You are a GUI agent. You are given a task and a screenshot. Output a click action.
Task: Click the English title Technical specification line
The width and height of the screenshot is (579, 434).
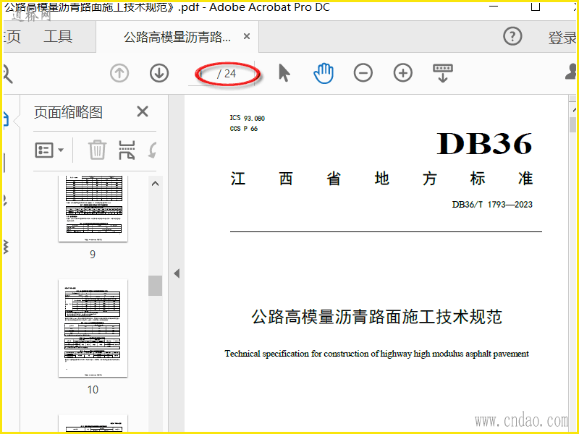[x=376, y=354]
